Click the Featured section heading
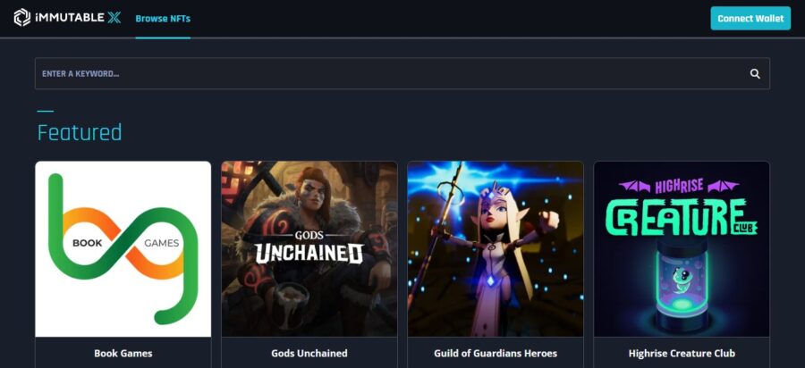This screenshot has height=368, width=805. click(x=80, y=132)
